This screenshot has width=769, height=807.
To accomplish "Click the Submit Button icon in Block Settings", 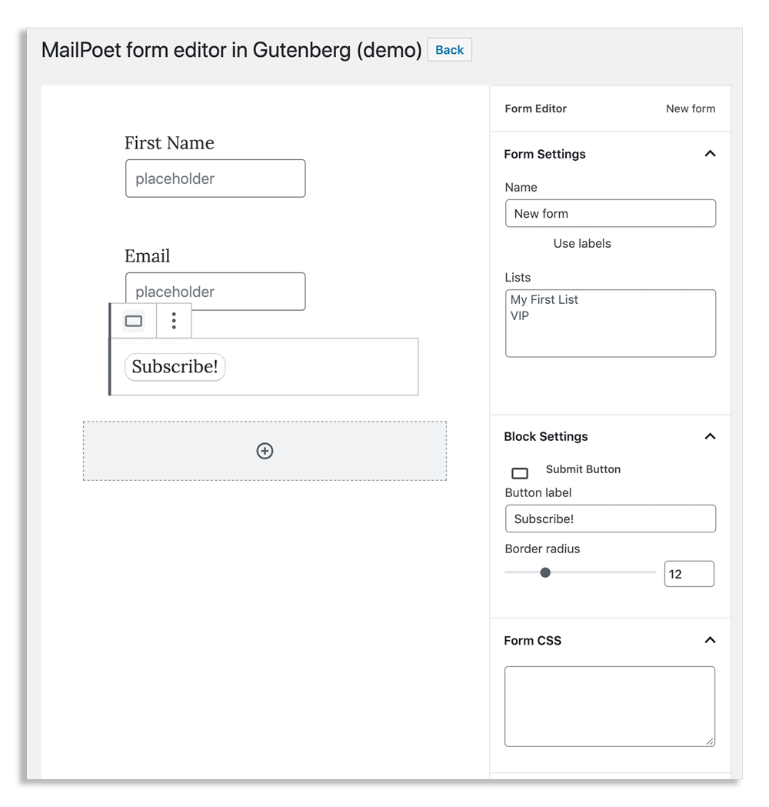I will point(520,473).
